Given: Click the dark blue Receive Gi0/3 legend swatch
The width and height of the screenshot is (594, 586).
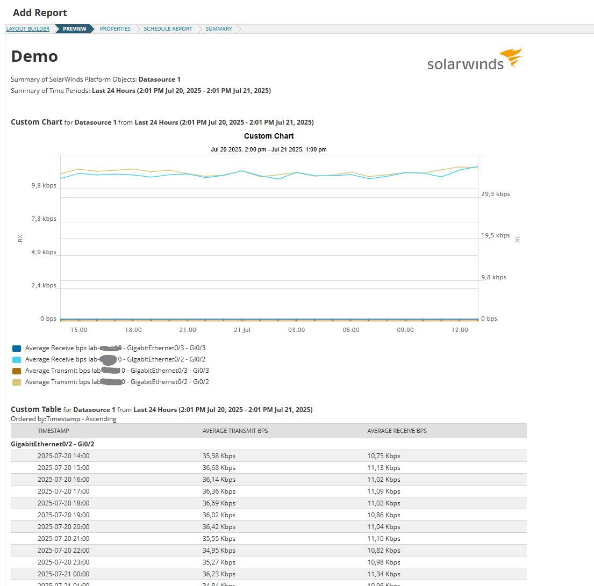Looking at the screenshot, I should tap(17, 348).
